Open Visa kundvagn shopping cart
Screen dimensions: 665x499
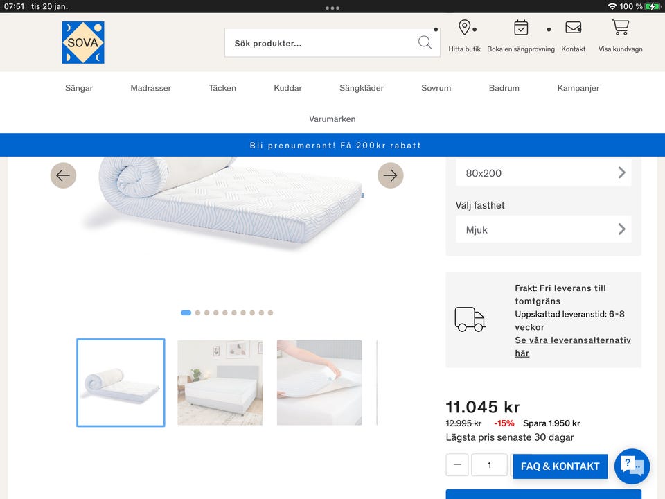pyautogui.click(x=620, y=28)
